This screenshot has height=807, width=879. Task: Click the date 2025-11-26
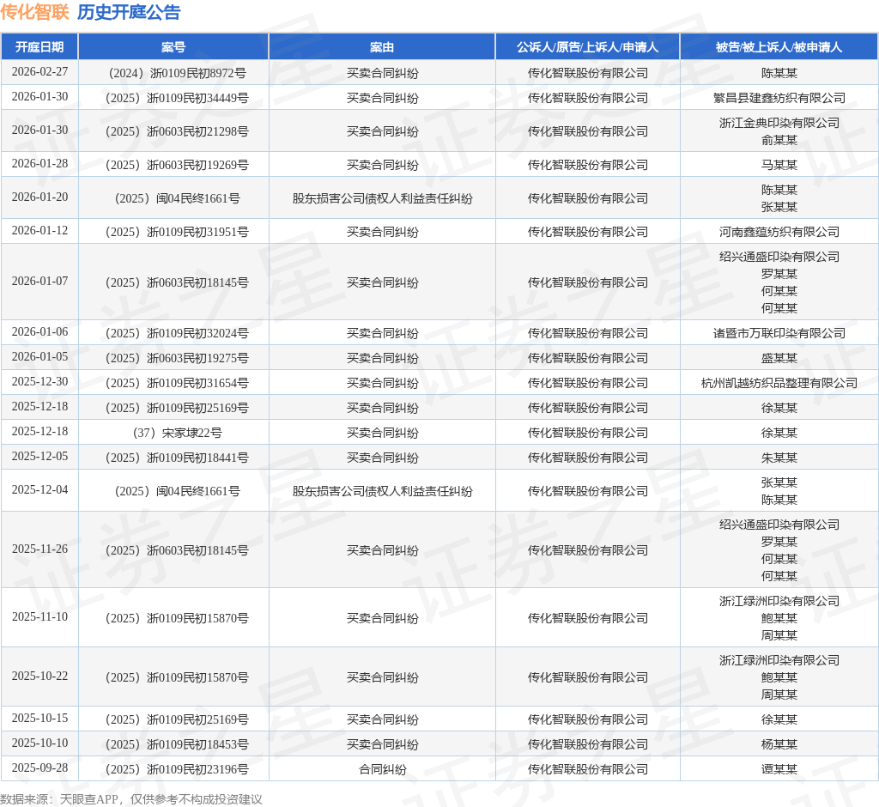pyautogui.click(x=39, y=549)
